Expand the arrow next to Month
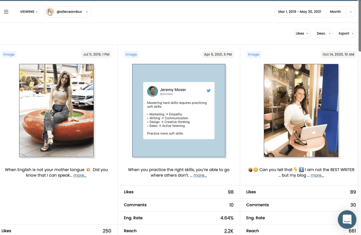This screenshot has width=361, height=235. click(x=350, y=12)
